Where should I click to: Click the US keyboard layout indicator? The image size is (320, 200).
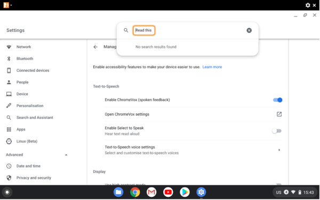point(278,193)
